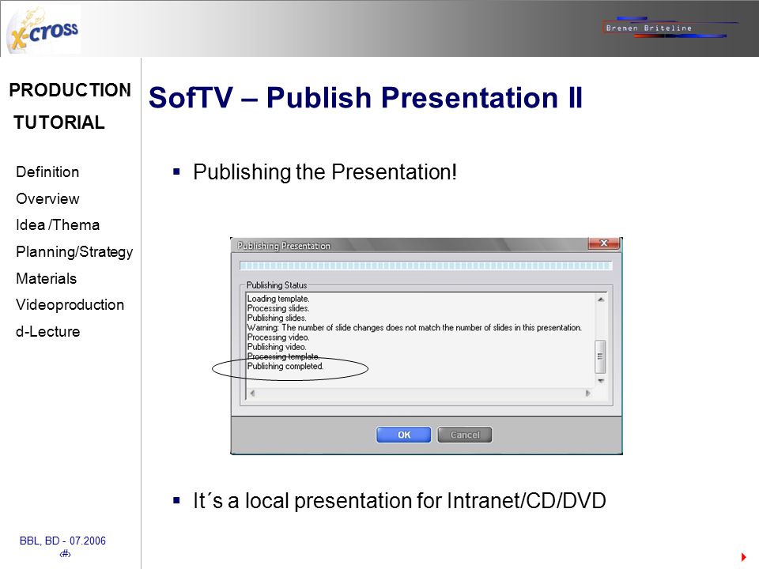The image size is (759, 569).
Task: Click the Intranet/CD/DVD bullet text
Action: click(399, 501)
